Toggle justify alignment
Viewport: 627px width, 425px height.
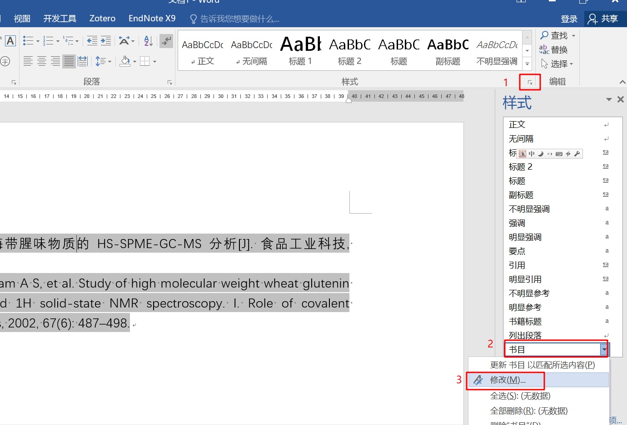pyautogui.click(x=69, y=61)
